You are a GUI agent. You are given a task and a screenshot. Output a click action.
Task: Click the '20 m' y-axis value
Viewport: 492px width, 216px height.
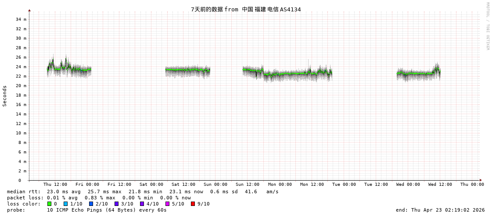click(x=21, y=86)
